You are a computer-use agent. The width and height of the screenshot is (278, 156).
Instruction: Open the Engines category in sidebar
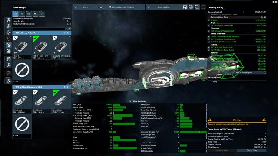8,20
